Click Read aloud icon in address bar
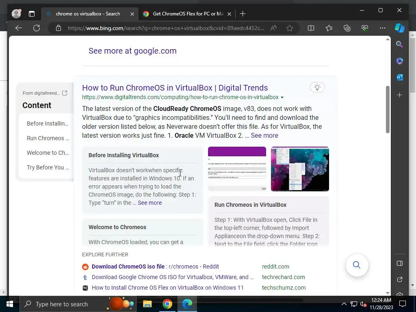Screen dimensions: 416x312 (273, 28)
